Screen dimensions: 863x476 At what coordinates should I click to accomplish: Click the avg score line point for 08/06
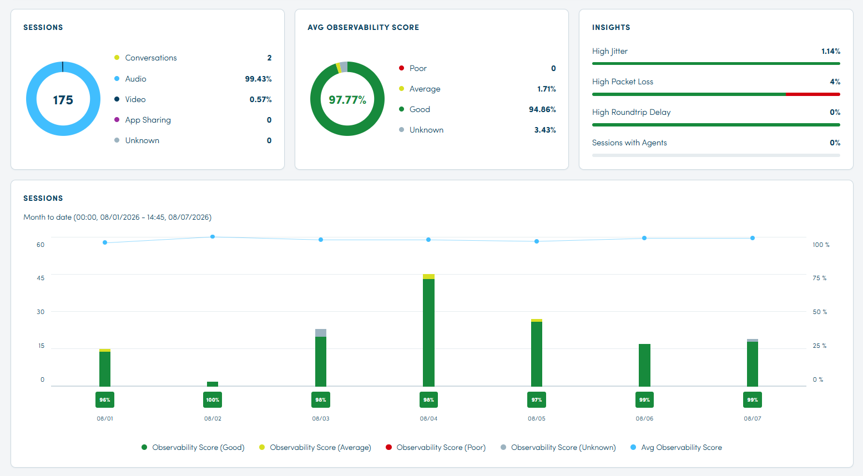pos(644,238)
